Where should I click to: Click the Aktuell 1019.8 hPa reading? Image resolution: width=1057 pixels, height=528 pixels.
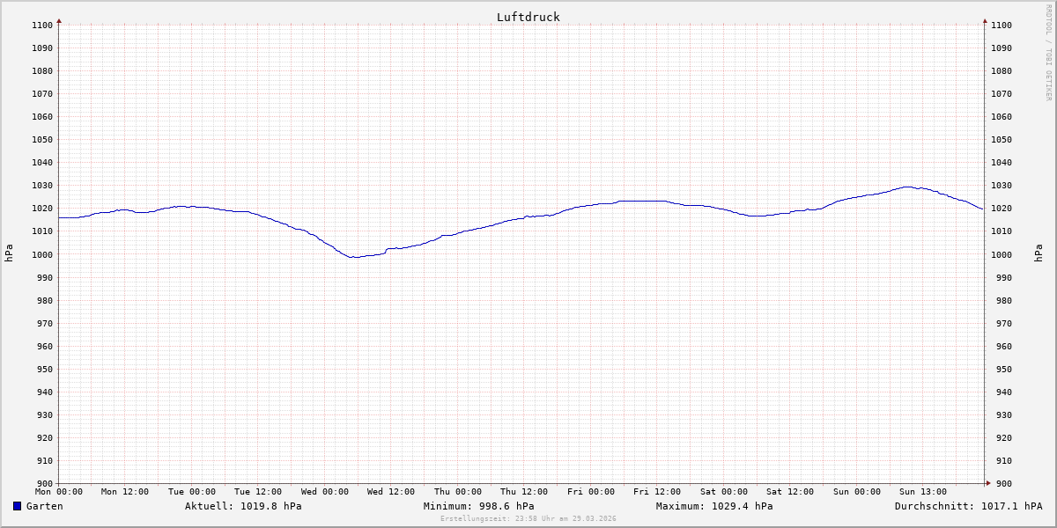pyautogui.click(x=243, y=506)
